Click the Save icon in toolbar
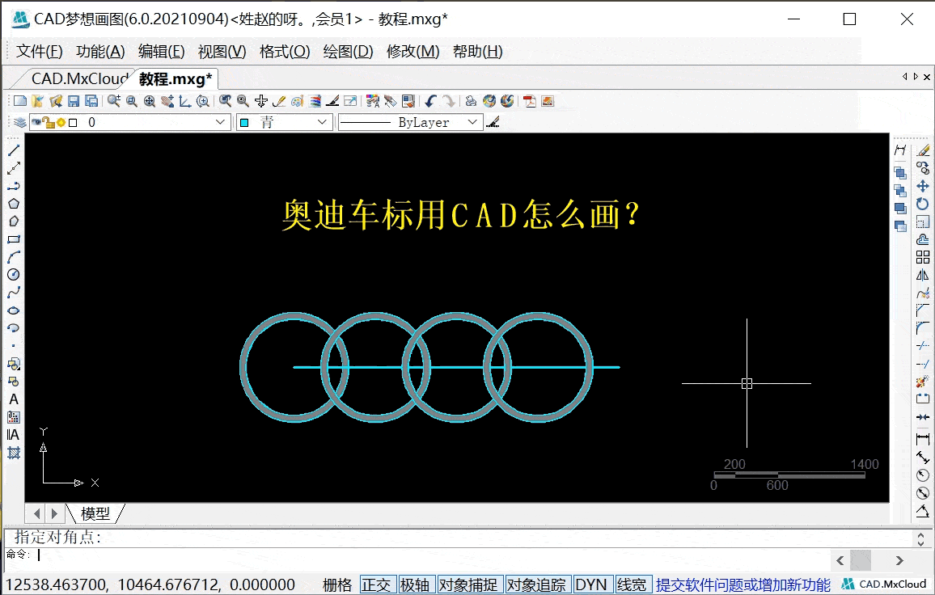Image resolution: width=935 pixels, height=595 pixels. click(x=74, y=101)
